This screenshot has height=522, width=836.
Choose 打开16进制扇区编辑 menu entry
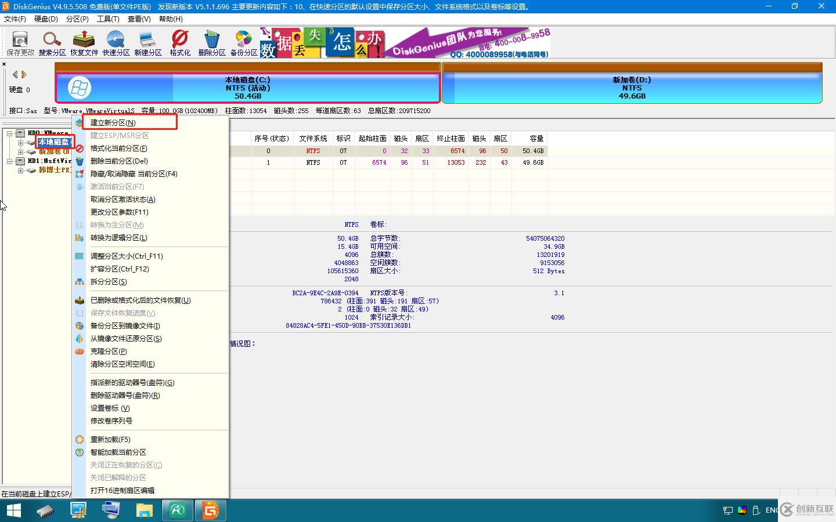[x=151, y=491]
